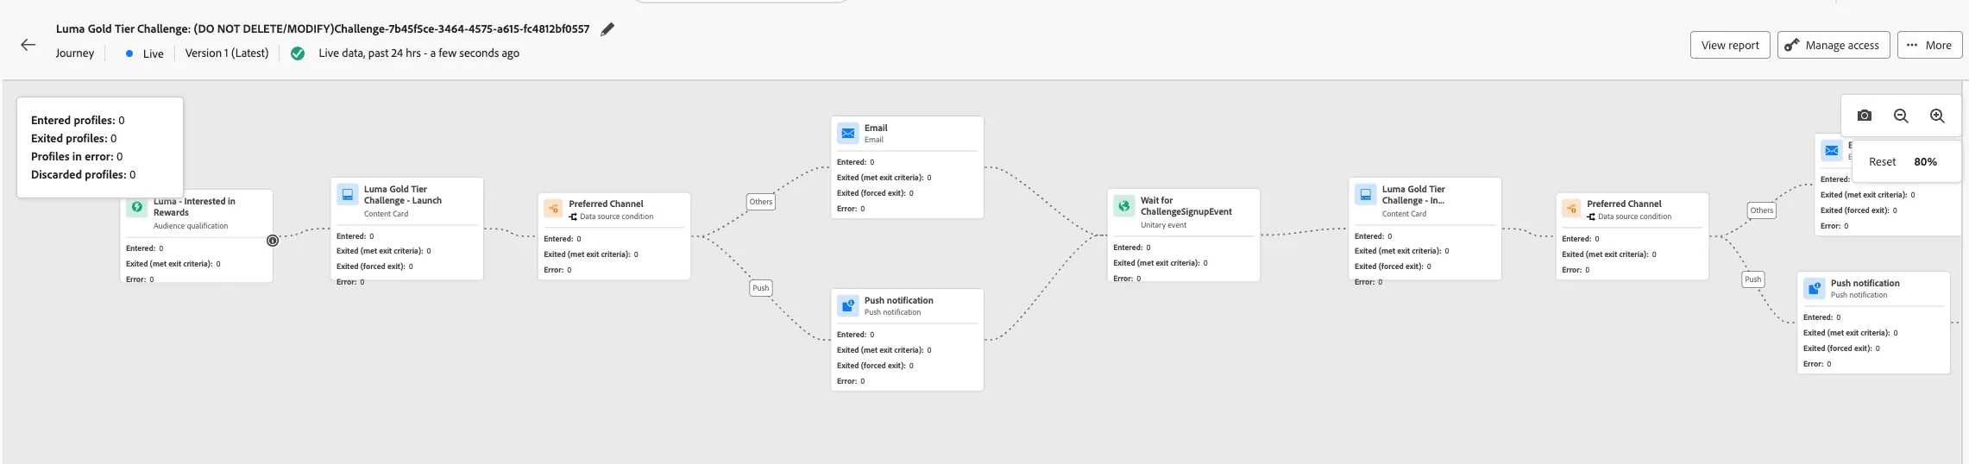Click the back arrow to leave journey

[x=28, y=45]
